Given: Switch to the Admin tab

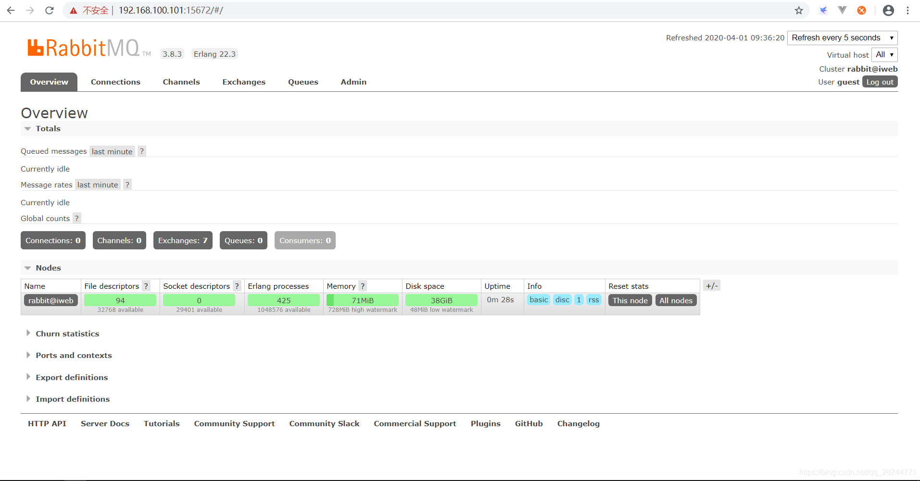Looking at the screenshot, I should (353, 82).
